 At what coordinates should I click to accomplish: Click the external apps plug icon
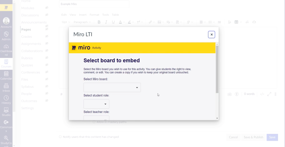click(188, 22)
